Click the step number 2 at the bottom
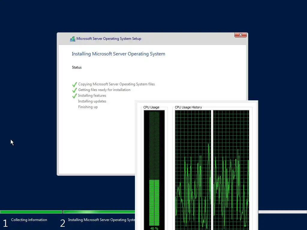The height and width of the screenshot is (230, 307). click(x=63, y=223)
